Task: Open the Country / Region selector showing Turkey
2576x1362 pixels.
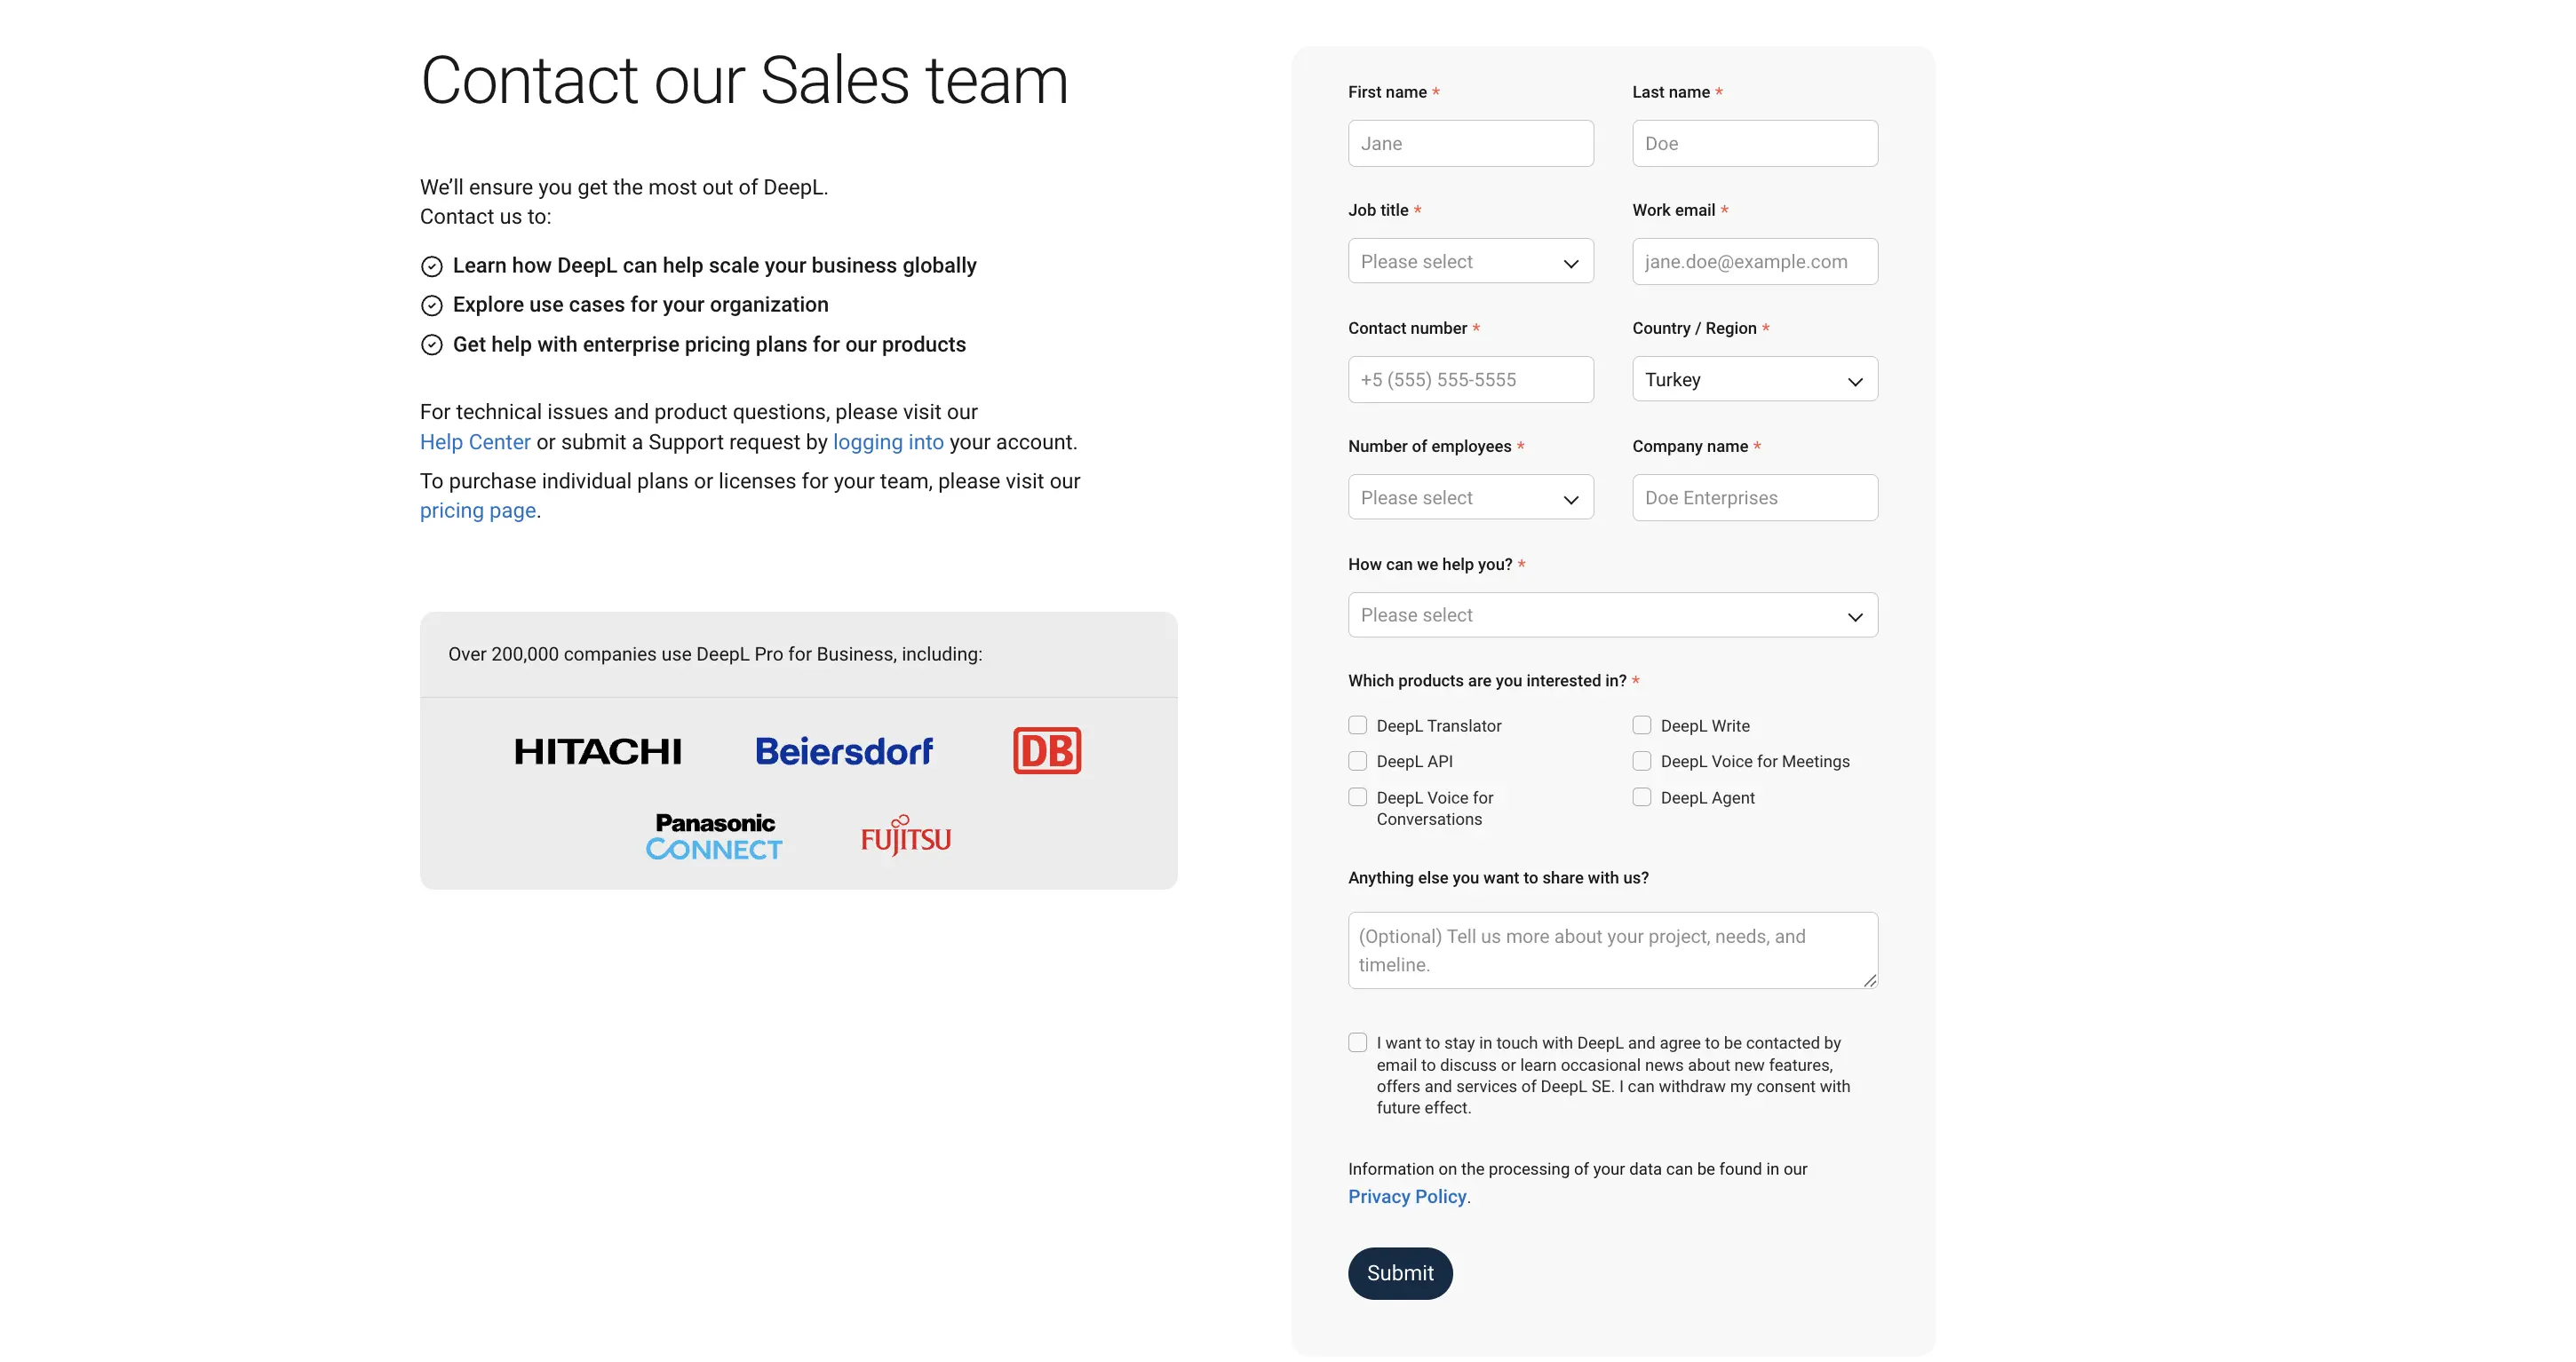Action: tap(1754, 379)
